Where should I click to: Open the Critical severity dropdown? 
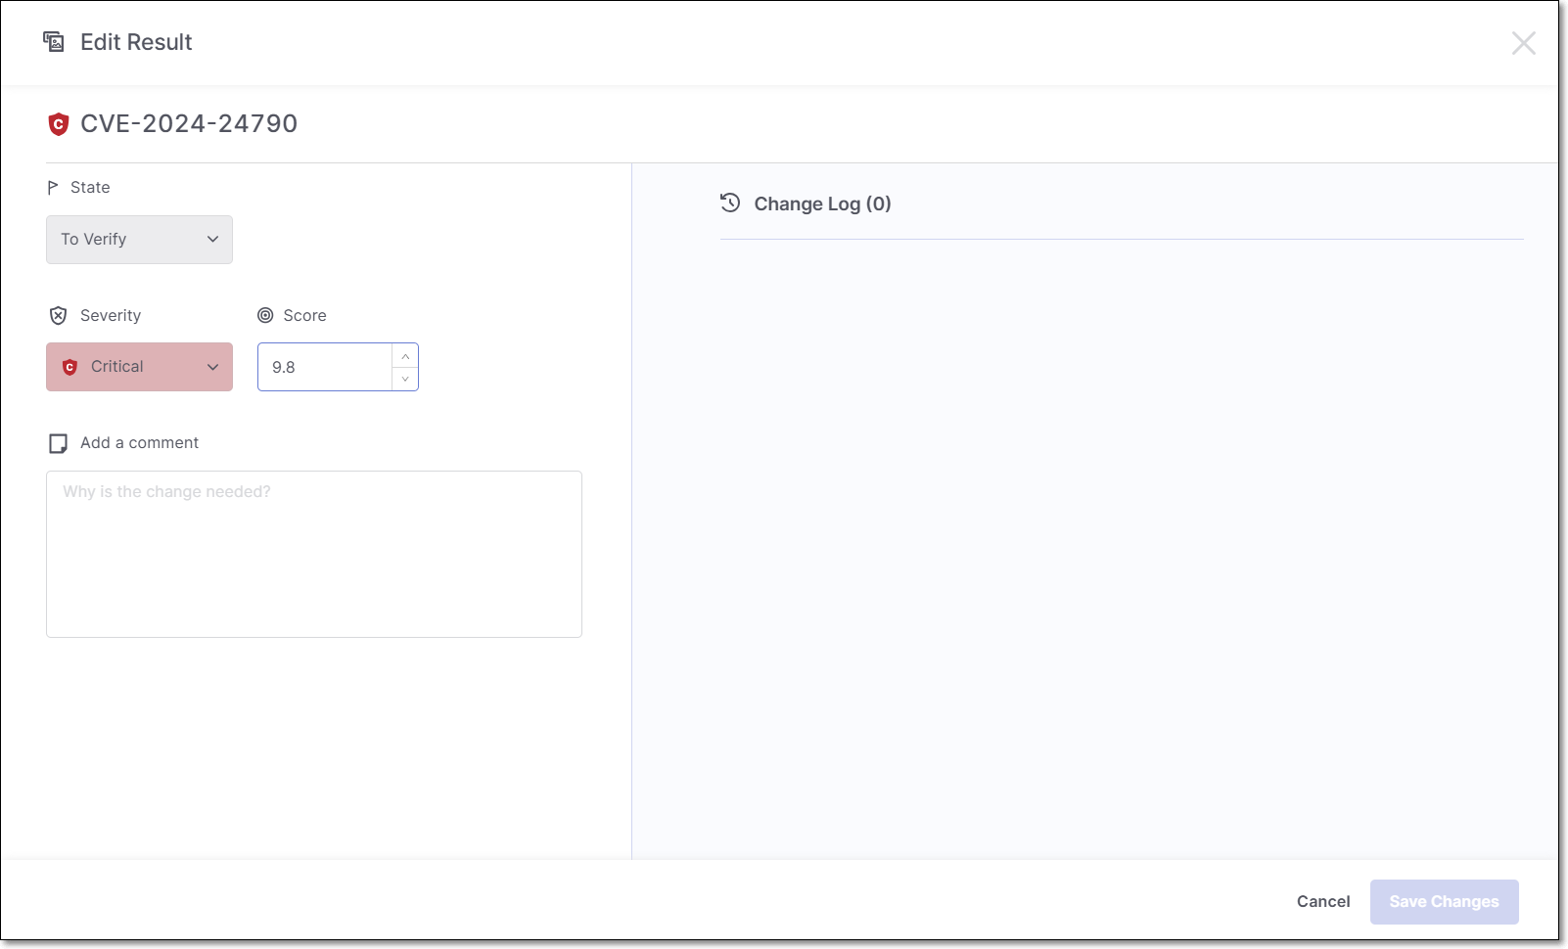point(139,367)
